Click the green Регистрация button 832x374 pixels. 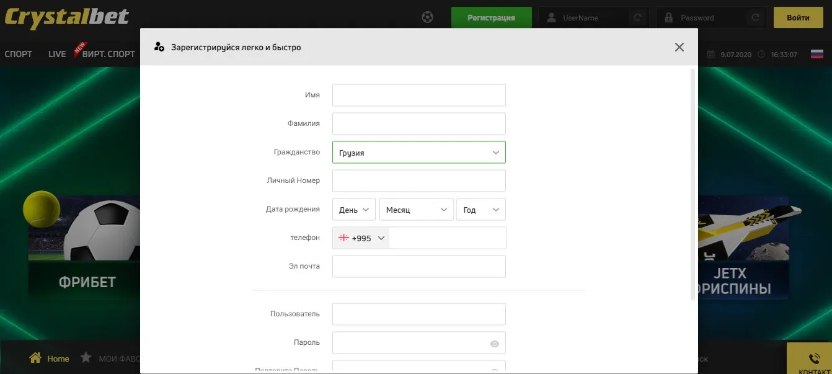(492, 17)
